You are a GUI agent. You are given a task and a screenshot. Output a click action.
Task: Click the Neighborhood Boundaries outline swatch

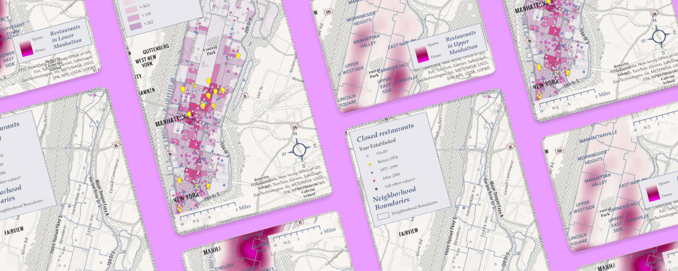tap(383, 216)
